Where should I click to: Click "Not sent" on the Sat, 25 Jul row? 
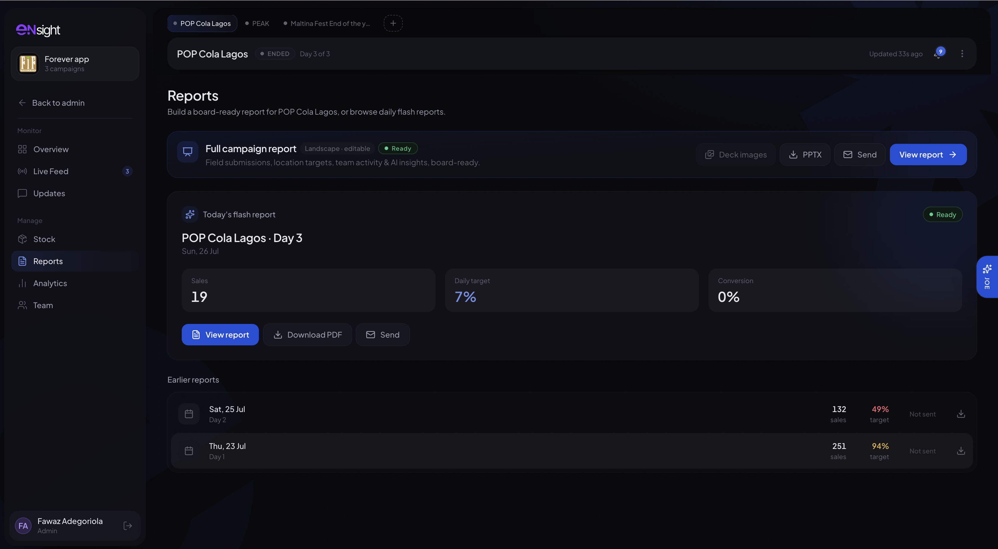pyautogui.click(x=922, y=414)
